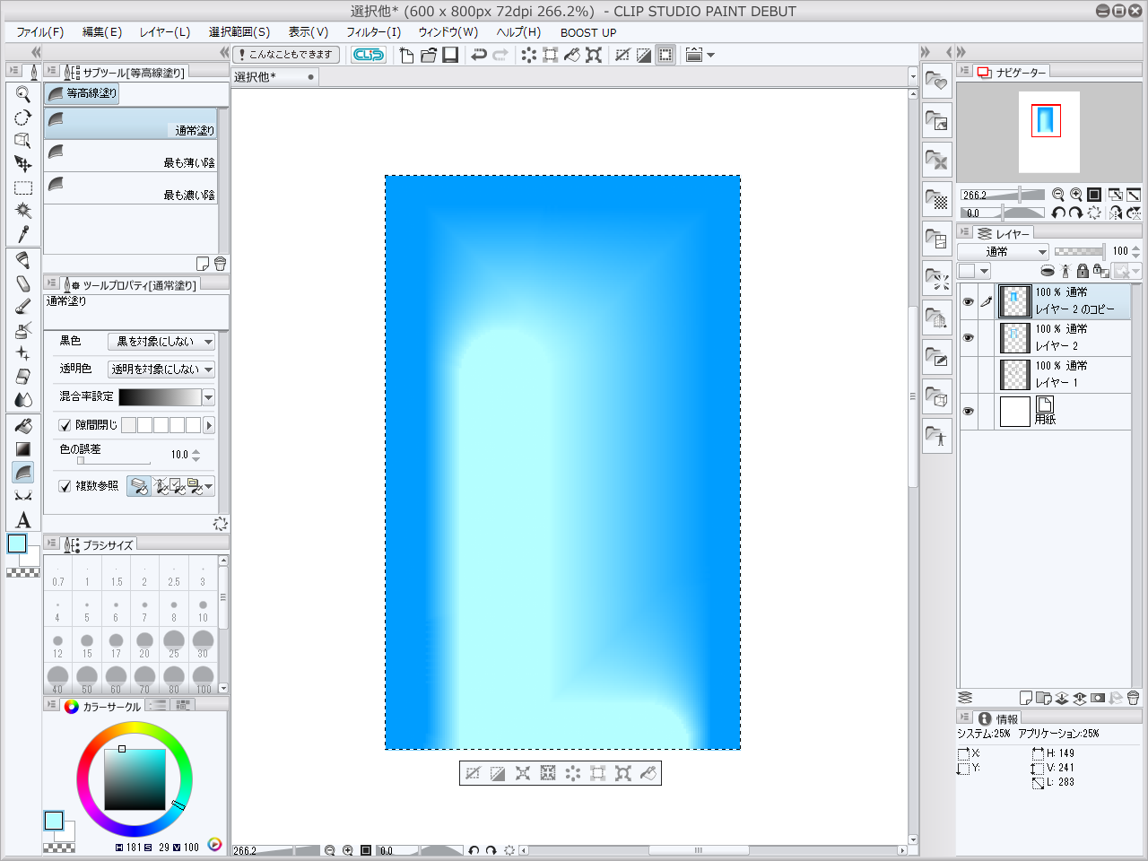The image size is (1148, 861).
Task: Select the Auto select magic wand tool
Action: click(23, 211)
